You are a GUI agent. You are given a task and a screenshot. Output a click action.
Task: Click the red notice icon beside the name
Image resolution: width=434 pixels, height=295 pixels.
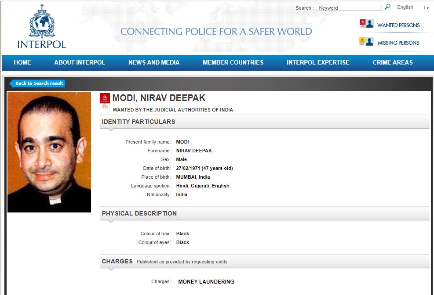tap(105, 101)
